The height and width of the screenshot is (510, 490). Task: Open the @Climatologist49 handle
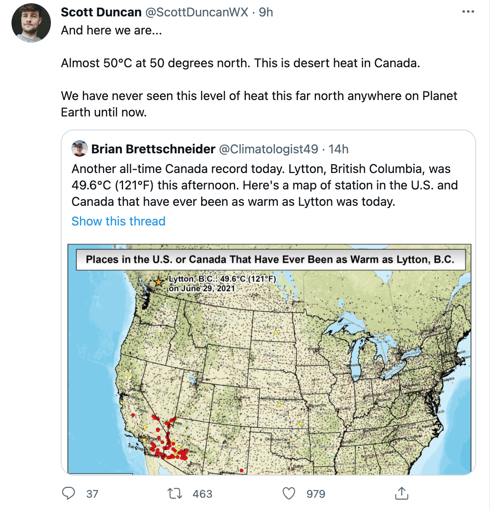269,149
